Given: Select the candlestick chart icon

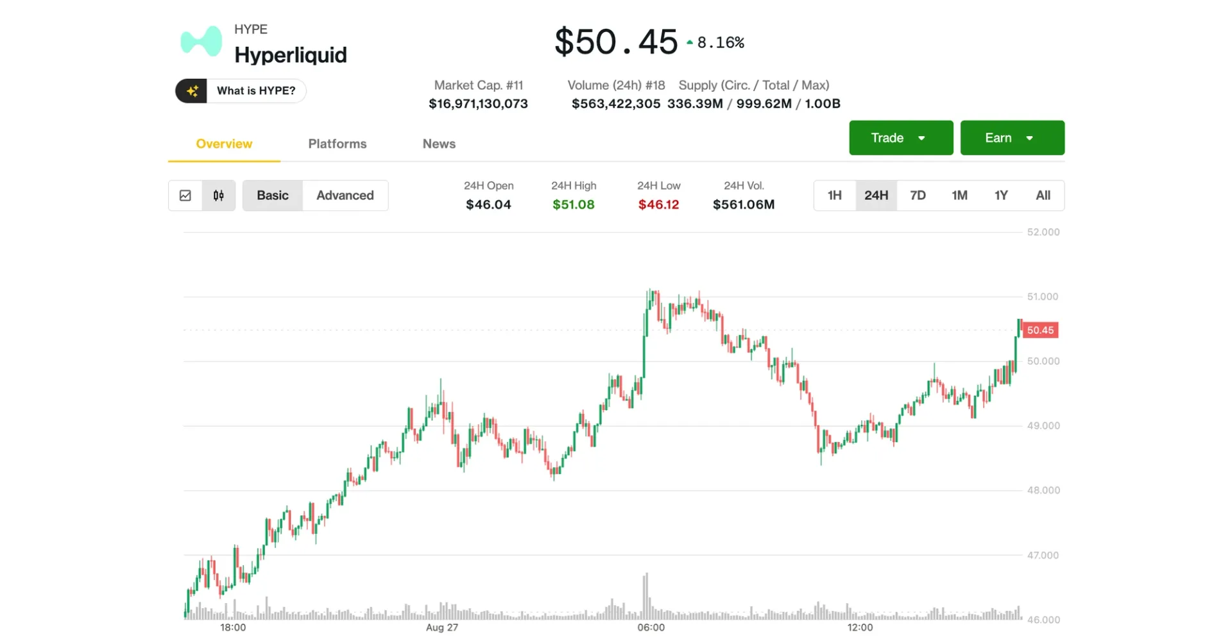Looking at the screenshot, I should click(218, 195).
